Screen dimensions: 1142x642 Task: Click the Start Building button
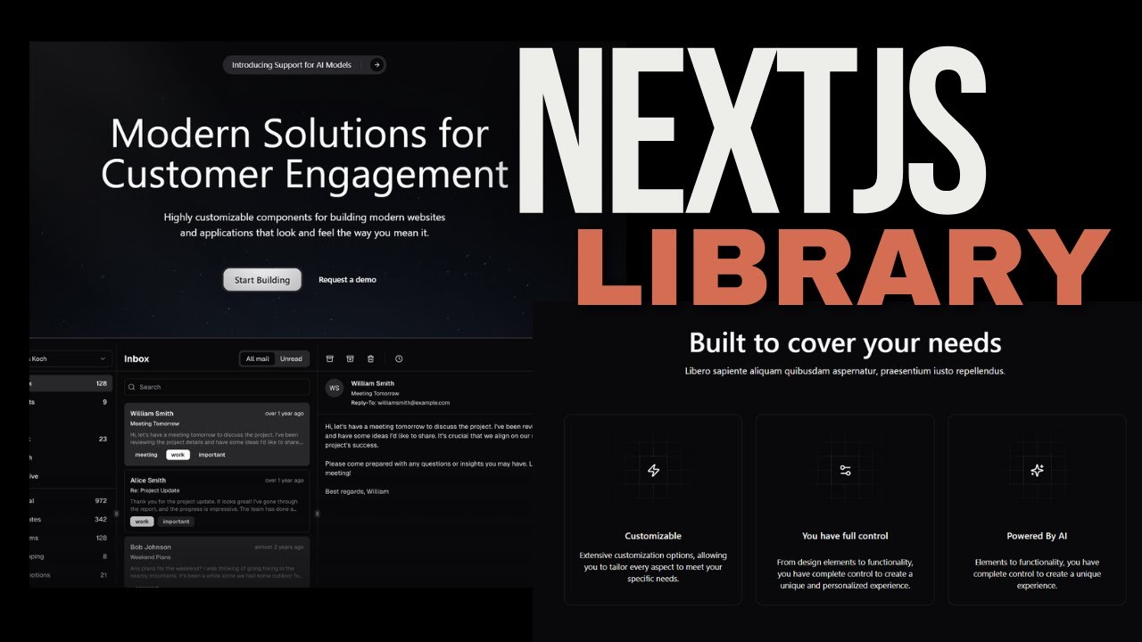pyautogui.click(x=262, y=280)
